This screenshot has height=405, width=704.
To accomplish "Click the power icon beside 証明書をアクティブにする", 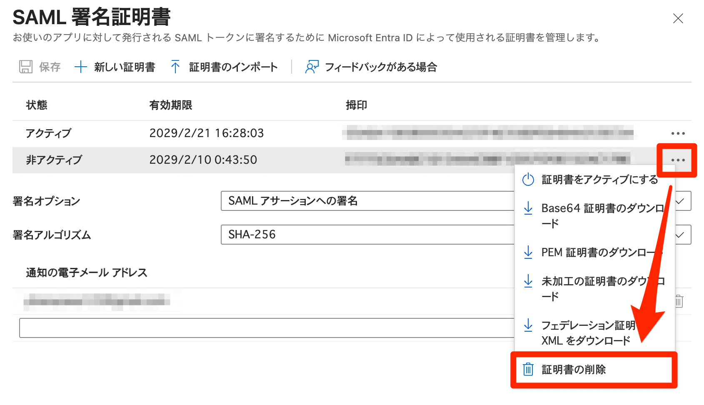I will [528, 180].
